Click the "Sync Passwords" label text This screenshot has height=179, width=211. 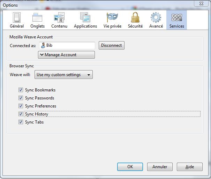pyautogui.click(x=39, y=98)
